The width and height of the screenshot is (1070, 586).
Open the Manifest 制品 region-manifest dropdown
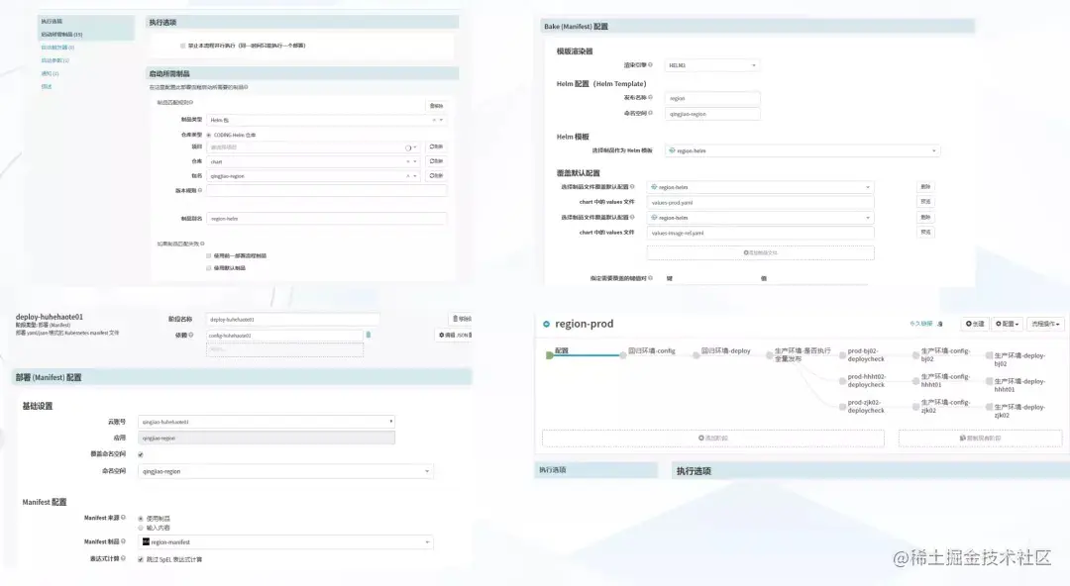click(x=285, y=542)
